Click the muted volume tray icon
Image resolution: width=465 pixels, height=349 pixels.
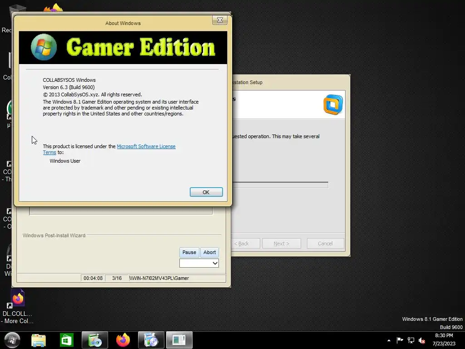click(422, 340)
